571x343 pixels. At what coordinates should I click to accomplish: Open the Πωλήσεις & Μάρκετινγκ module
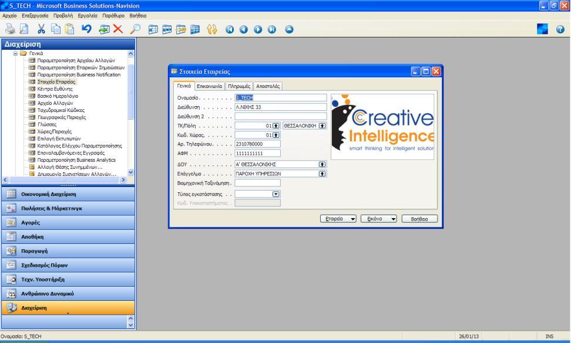pos(68,208)
